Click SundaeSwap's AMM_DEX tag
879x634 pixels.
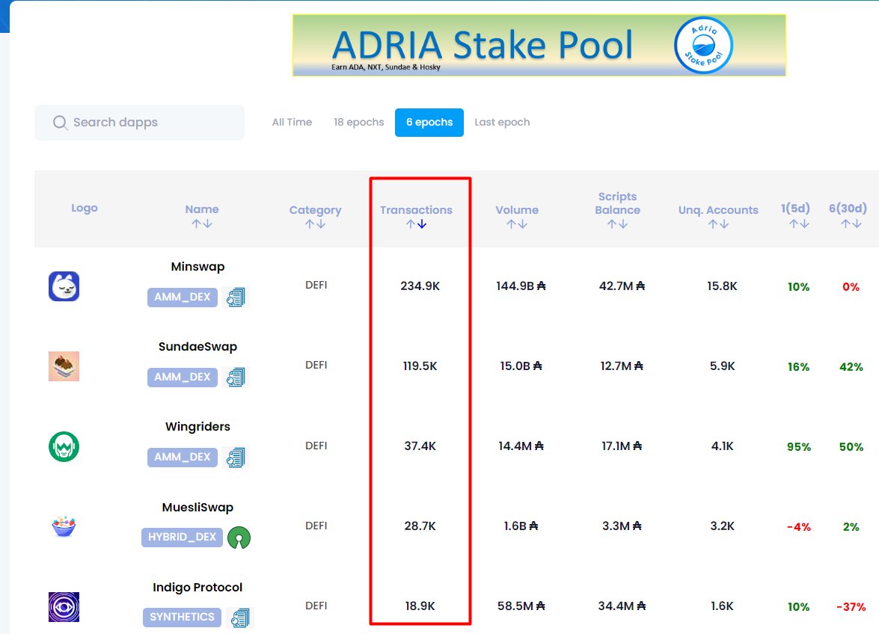point(183,377)
